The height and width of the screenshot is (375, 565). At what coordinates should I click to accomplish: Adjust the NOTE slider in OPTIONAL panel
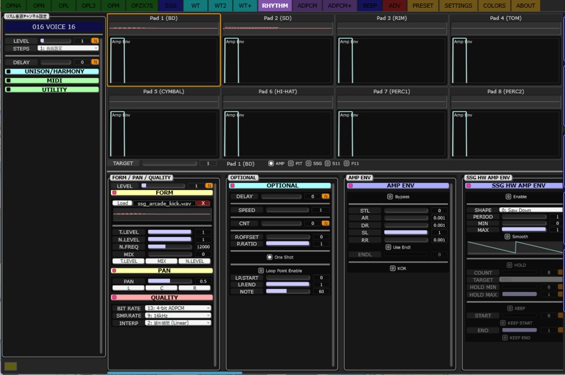click(287, 292)
